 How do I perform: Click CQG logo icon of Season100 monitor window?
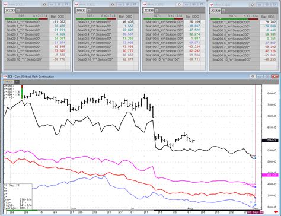pyautogui.click(x=144, y=4)
